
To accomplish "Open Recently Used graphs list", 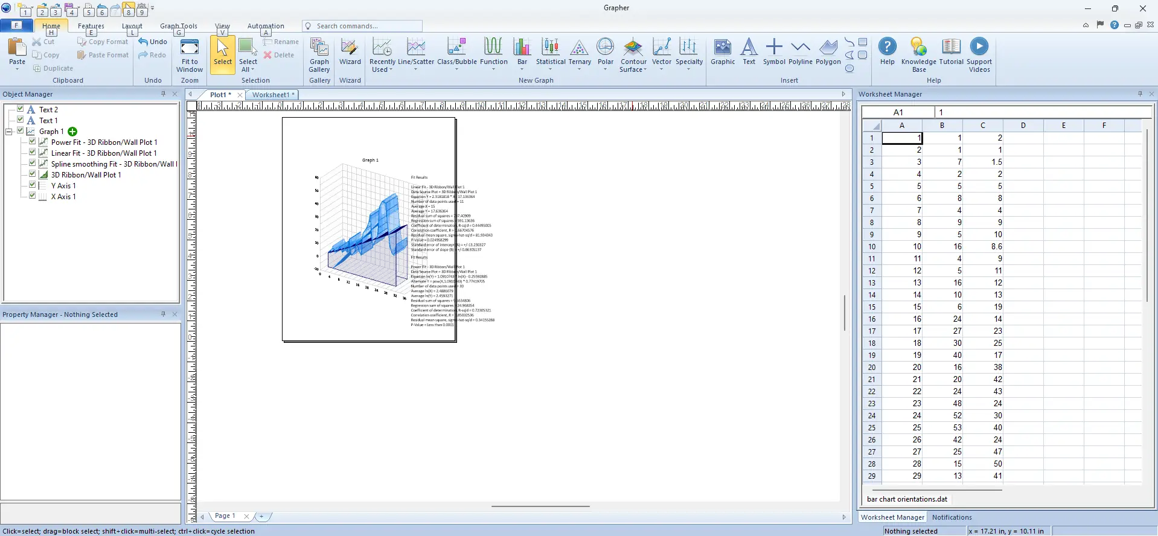I will (x=382, y=55).
